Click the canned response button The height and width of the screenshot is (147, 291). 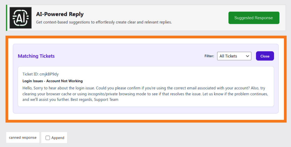point(23,138)
